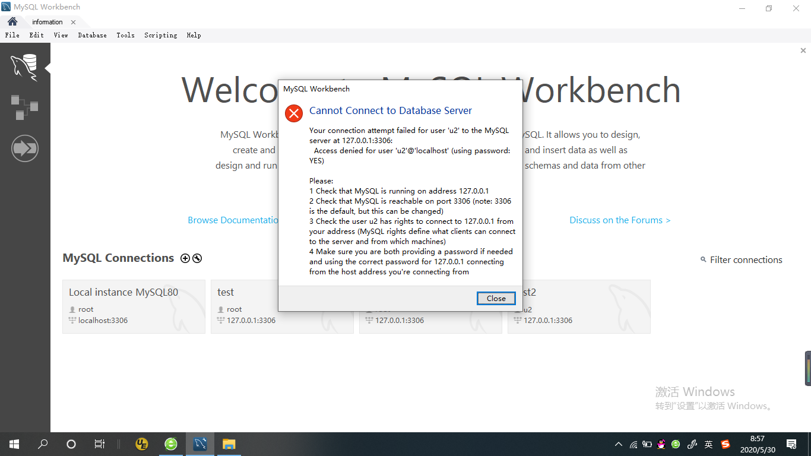This screenshot has height=456, width=811.
Task: Open the Edit menu
Action: 37,35
